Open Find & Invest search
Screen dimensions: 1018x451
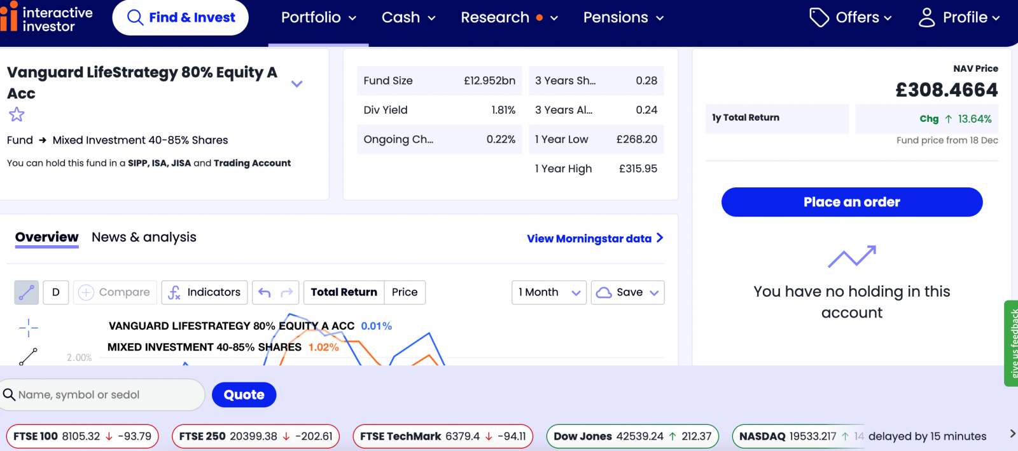(181, 17)
